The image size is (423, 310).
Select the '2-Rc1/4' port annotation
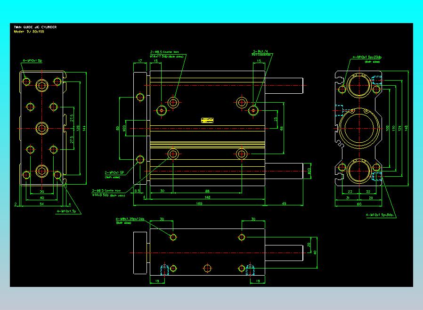[x=260, y=51]
